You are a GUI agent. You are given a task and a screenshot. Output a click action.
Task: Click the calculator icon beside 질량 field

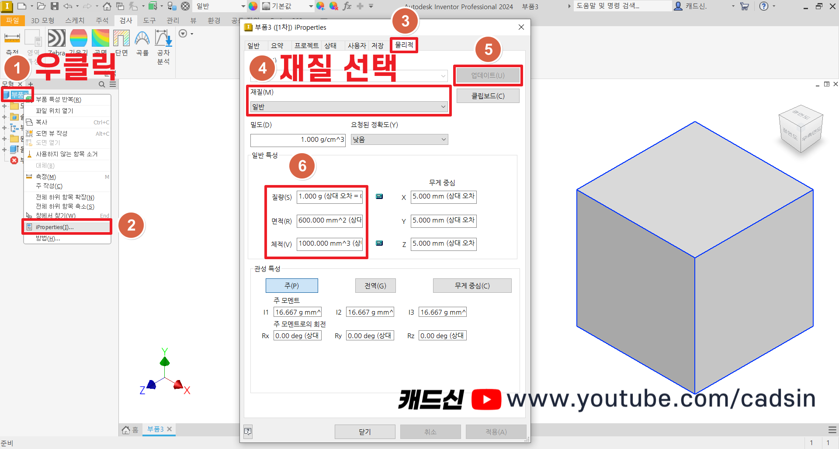click(379, 196)
